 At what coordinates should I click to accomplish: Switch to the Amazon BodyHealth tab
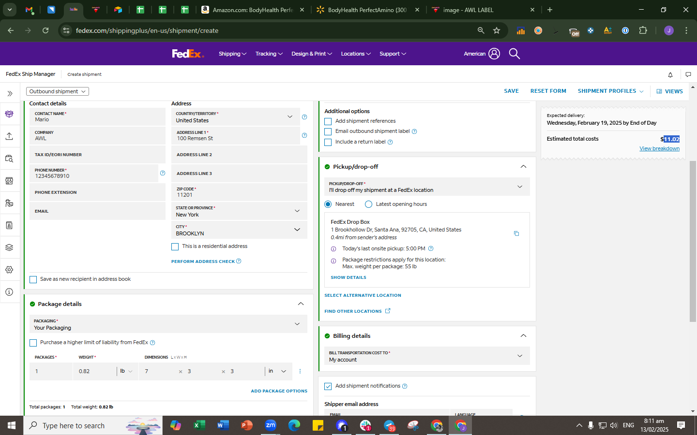[x=253, y=10]
